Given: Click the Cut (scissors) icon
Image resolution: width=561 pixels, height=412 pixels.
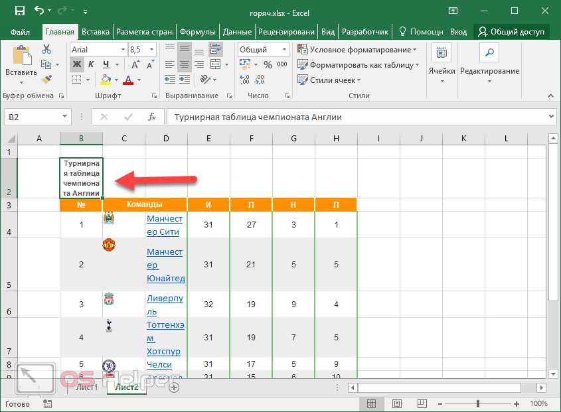Looking at the screenshot, I should (x=46, y=49).
